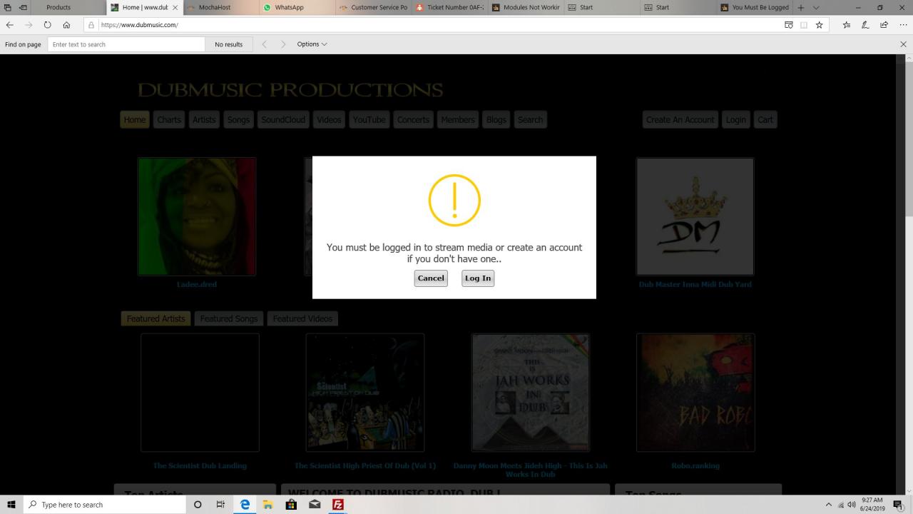Open the Microsoft Store taskbar icon
This screenshot has height=514, width=913.
coord(291,505)
